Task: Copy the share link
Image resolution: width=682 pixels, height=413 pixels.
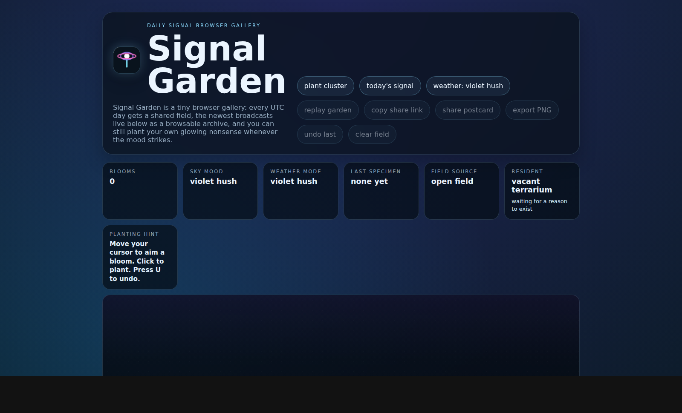Action: (x=396, y=110)
